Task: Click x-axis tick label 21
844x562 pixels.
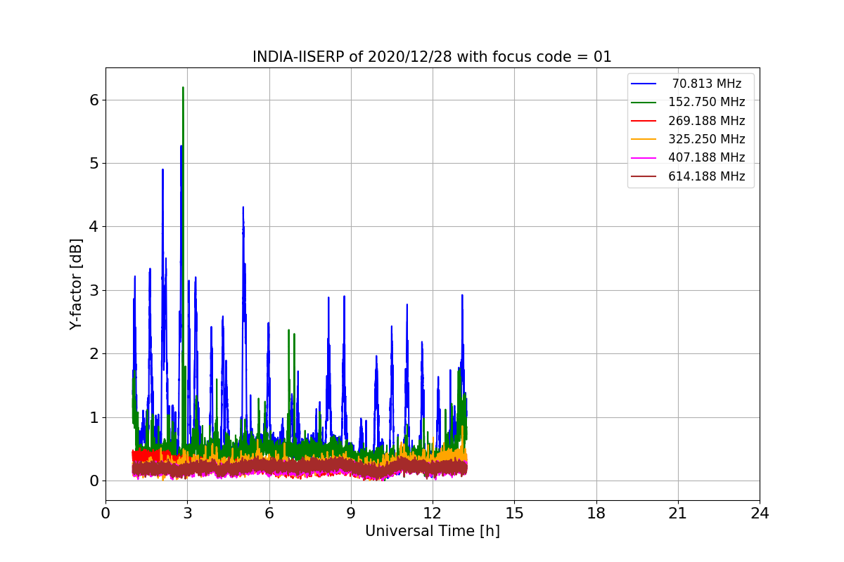Action: click(678, 514)
